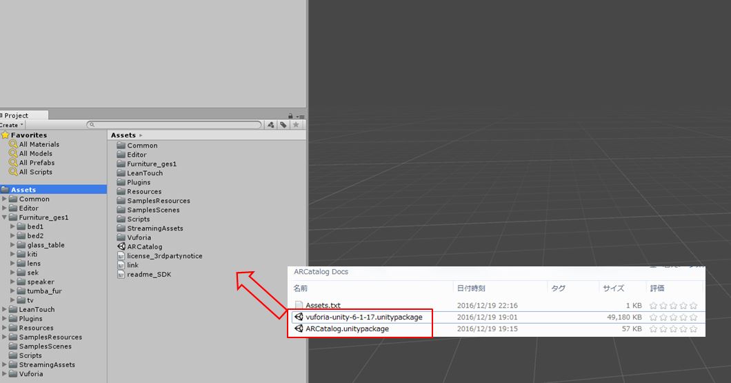This screenshot has height=383, width=731.
Task: Click the All Prefabs saved search
Action: (32, 163)
